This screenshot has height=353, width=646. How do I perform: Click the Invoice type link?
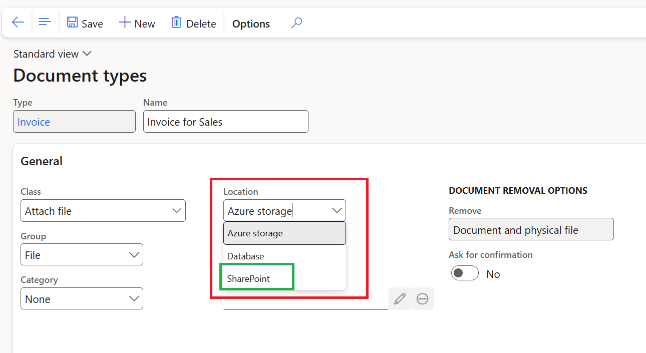[34, 122]
